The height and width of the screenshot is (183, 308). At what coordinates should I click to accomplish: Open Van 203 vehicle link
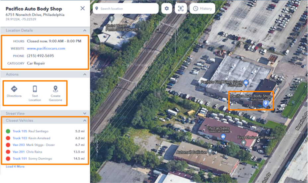tap(19, 145)
